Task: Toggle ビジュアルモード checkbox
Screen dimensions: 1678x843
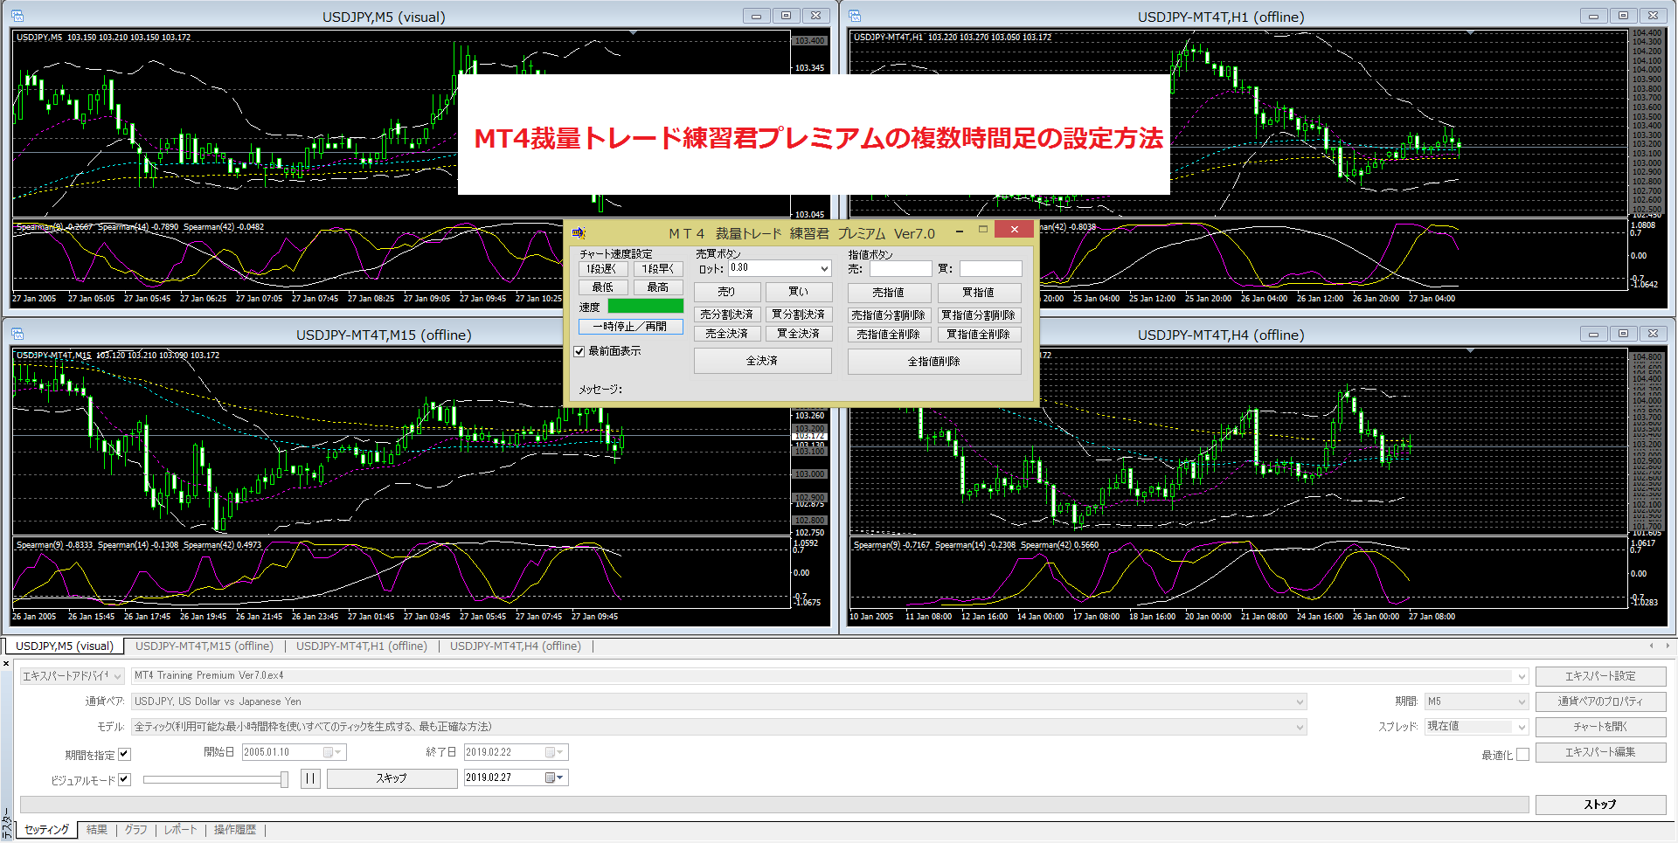Action: pyautogui.click(x=124, y=779)
